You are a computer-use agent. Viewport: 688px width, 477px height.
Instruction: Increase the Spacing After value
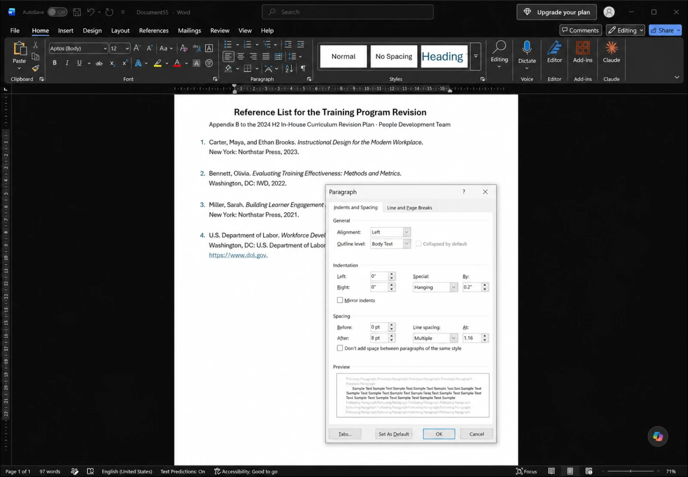click(391, 336)
